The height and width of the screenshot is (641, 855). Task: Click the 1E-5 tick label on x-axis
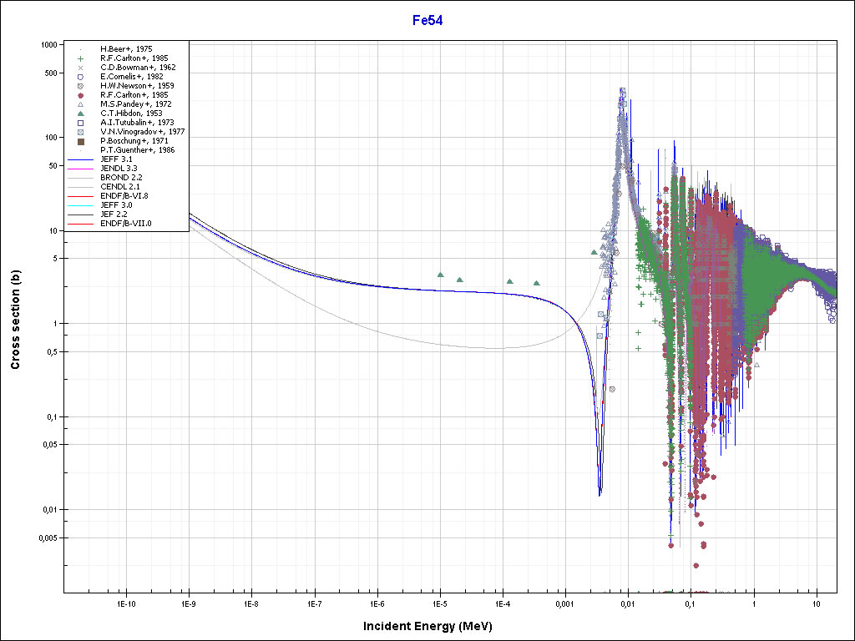tap(439, 602)
